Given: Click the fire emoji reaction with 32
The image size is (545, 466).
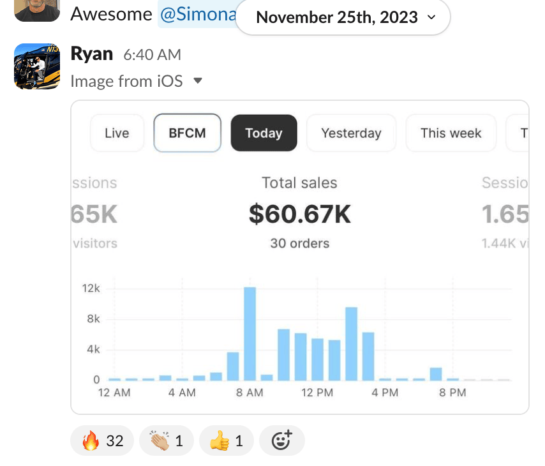Looking at the screenshot, I should tap(102, 440).
